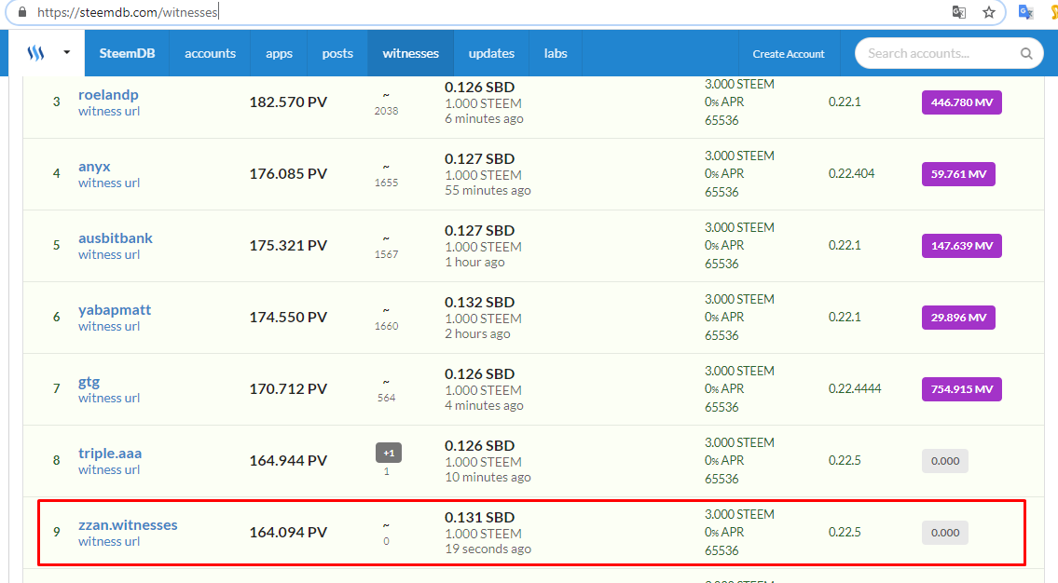Screen dimensions: 1058x583
Task: Open the updates menu item
Action: click(x=491, y=53)
